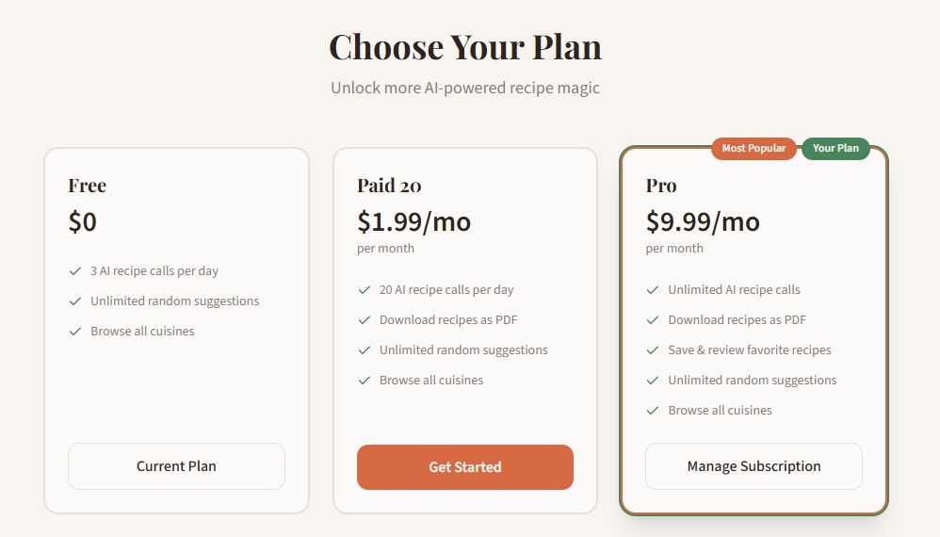Select the Pro plan title
This screenshot has height=537, width=940.
[661, 186]
